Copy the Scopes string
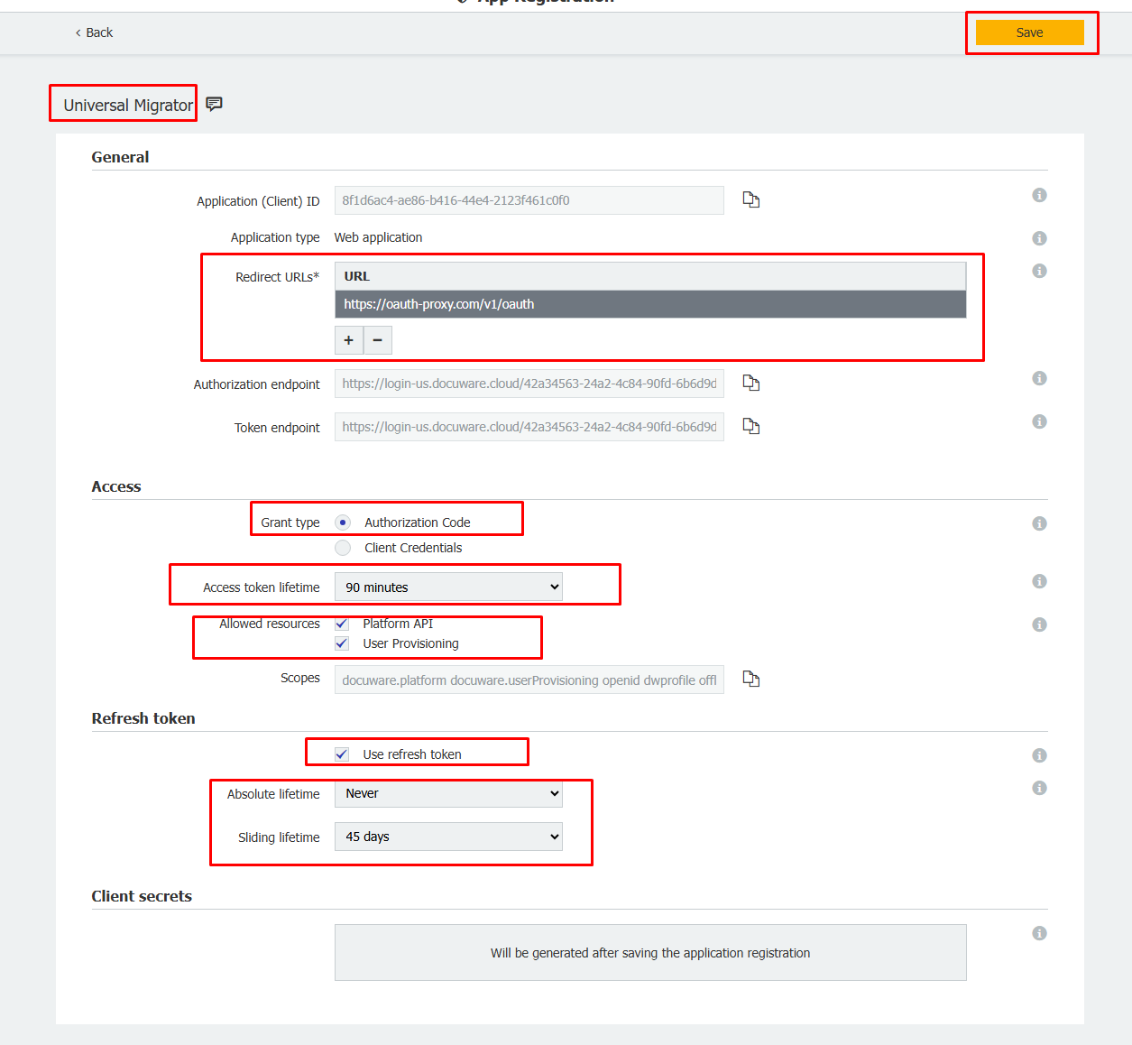1132x1045 pixels. [x=750, y=679]
